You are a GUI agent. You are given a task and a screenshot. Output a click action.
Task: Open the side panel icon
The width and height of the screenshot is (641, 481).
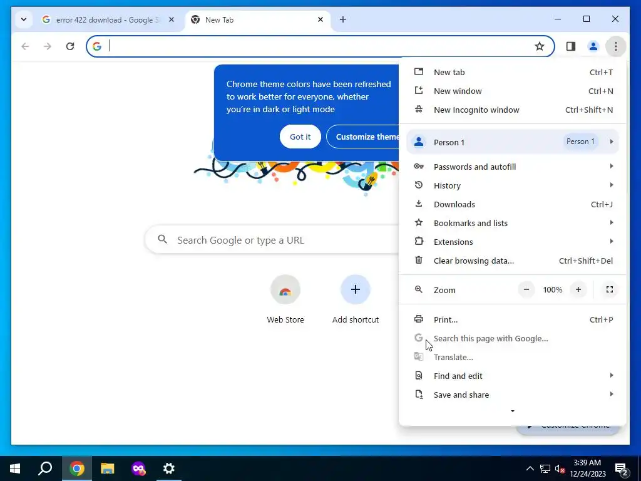point(571,46)
